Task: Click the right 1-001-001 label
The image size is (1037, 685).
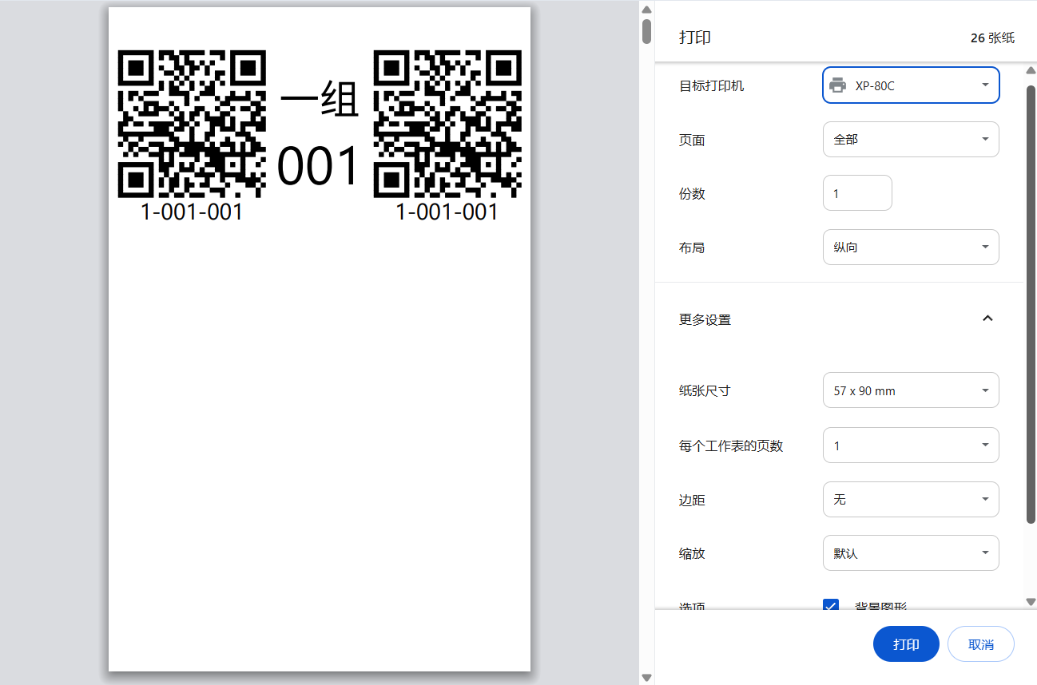Action: (x=447, y=212)
